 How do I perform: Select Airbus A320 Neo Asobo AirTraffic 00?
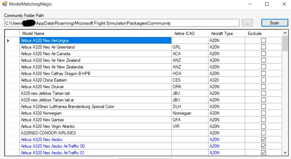(95, 146)
